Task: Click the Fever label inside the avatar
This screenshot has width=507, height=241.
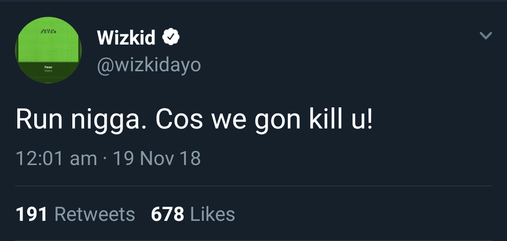Action: (x=48, y=68)
